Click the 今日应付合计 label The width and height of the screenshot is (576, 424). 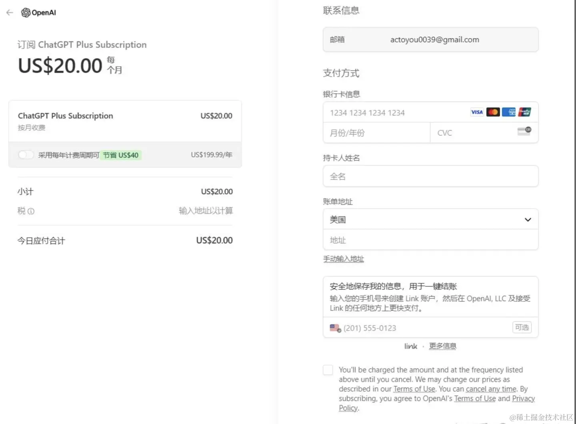point(41,241)
